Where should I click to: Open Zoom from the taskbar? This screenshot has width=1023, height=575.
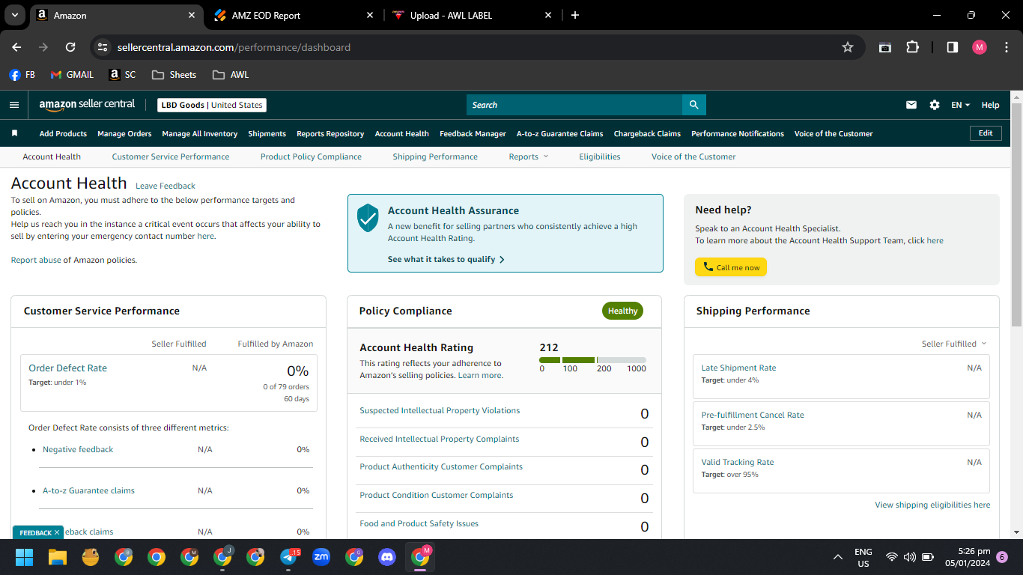pos(321,557)
